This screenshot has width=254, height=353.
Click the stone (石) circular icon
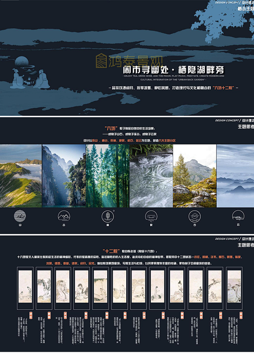(x=194, y=216)
